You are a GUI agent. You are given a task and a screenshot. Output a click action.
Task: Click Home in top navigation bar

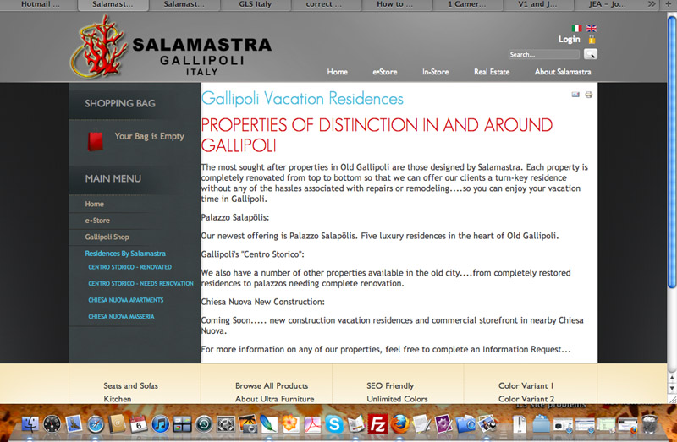[337, 72]
